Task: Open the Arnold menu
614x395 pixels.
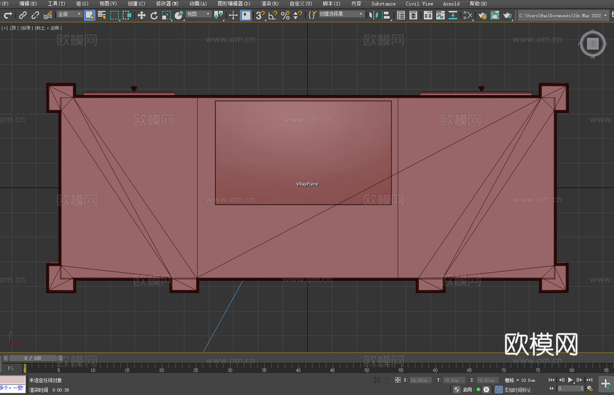Action: click(451, 3)
